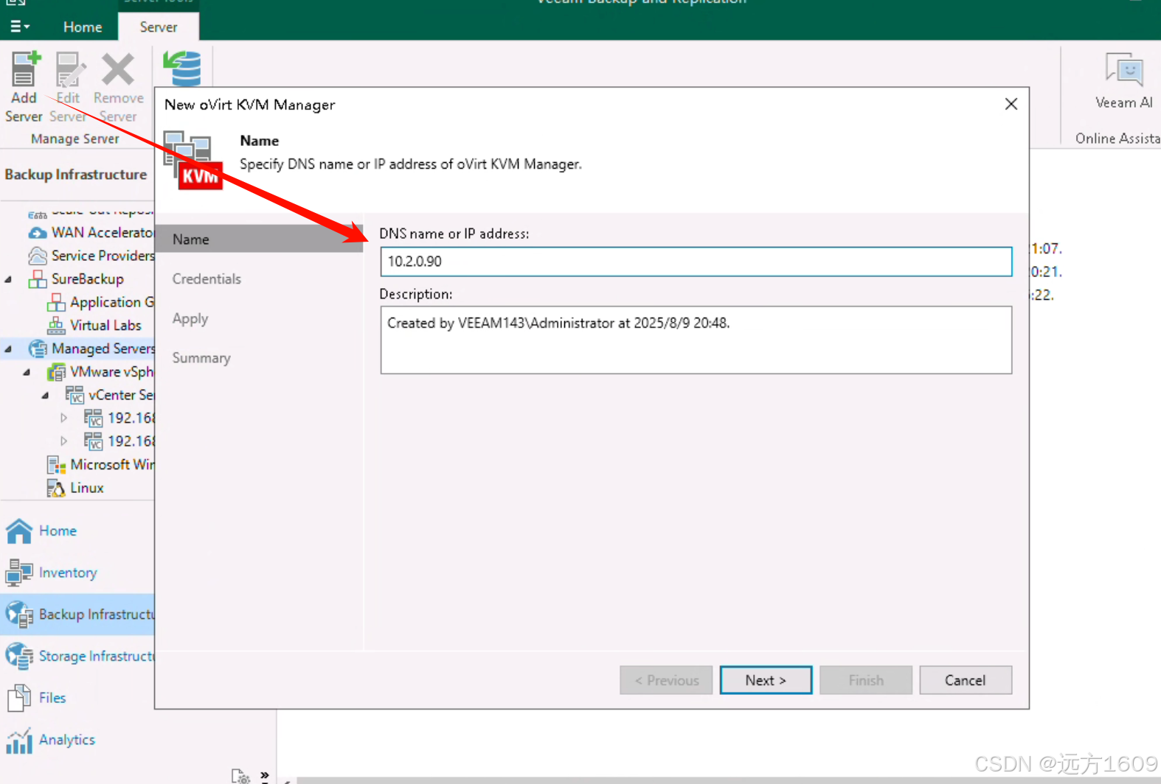Click the DNS name or IP address field
The image size is (1161, 784).
[x=696, y=262]
